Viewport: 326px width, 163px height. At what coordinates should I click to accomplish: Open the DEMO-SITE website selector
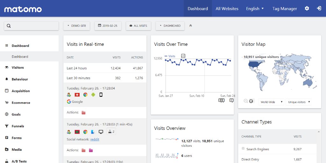point(76,26)
